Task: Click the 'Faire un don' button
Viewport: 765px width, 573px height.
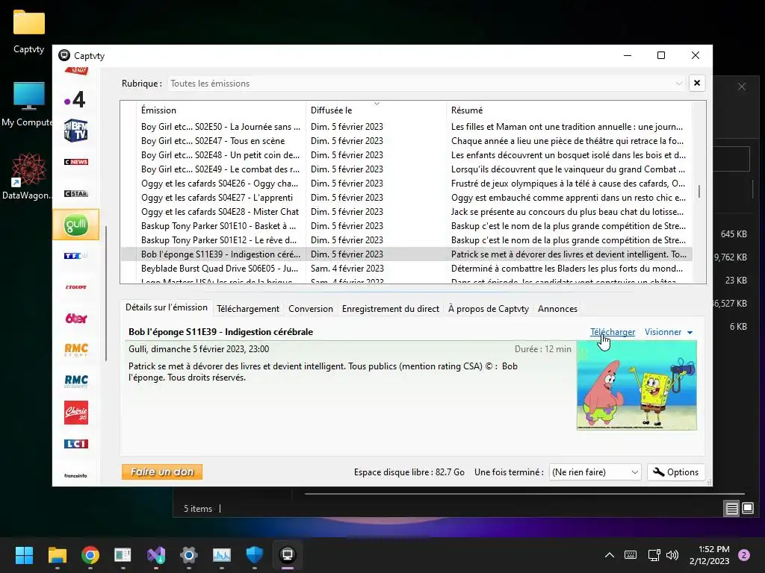Action: pyautogui.click(x=162, y=472)
